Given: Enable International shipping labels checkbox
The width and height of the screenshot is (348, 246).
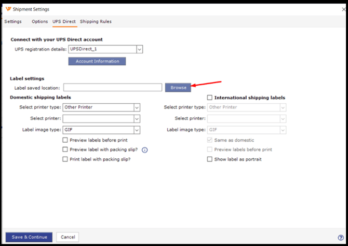Looking at the screenshot, I should 209,98.
